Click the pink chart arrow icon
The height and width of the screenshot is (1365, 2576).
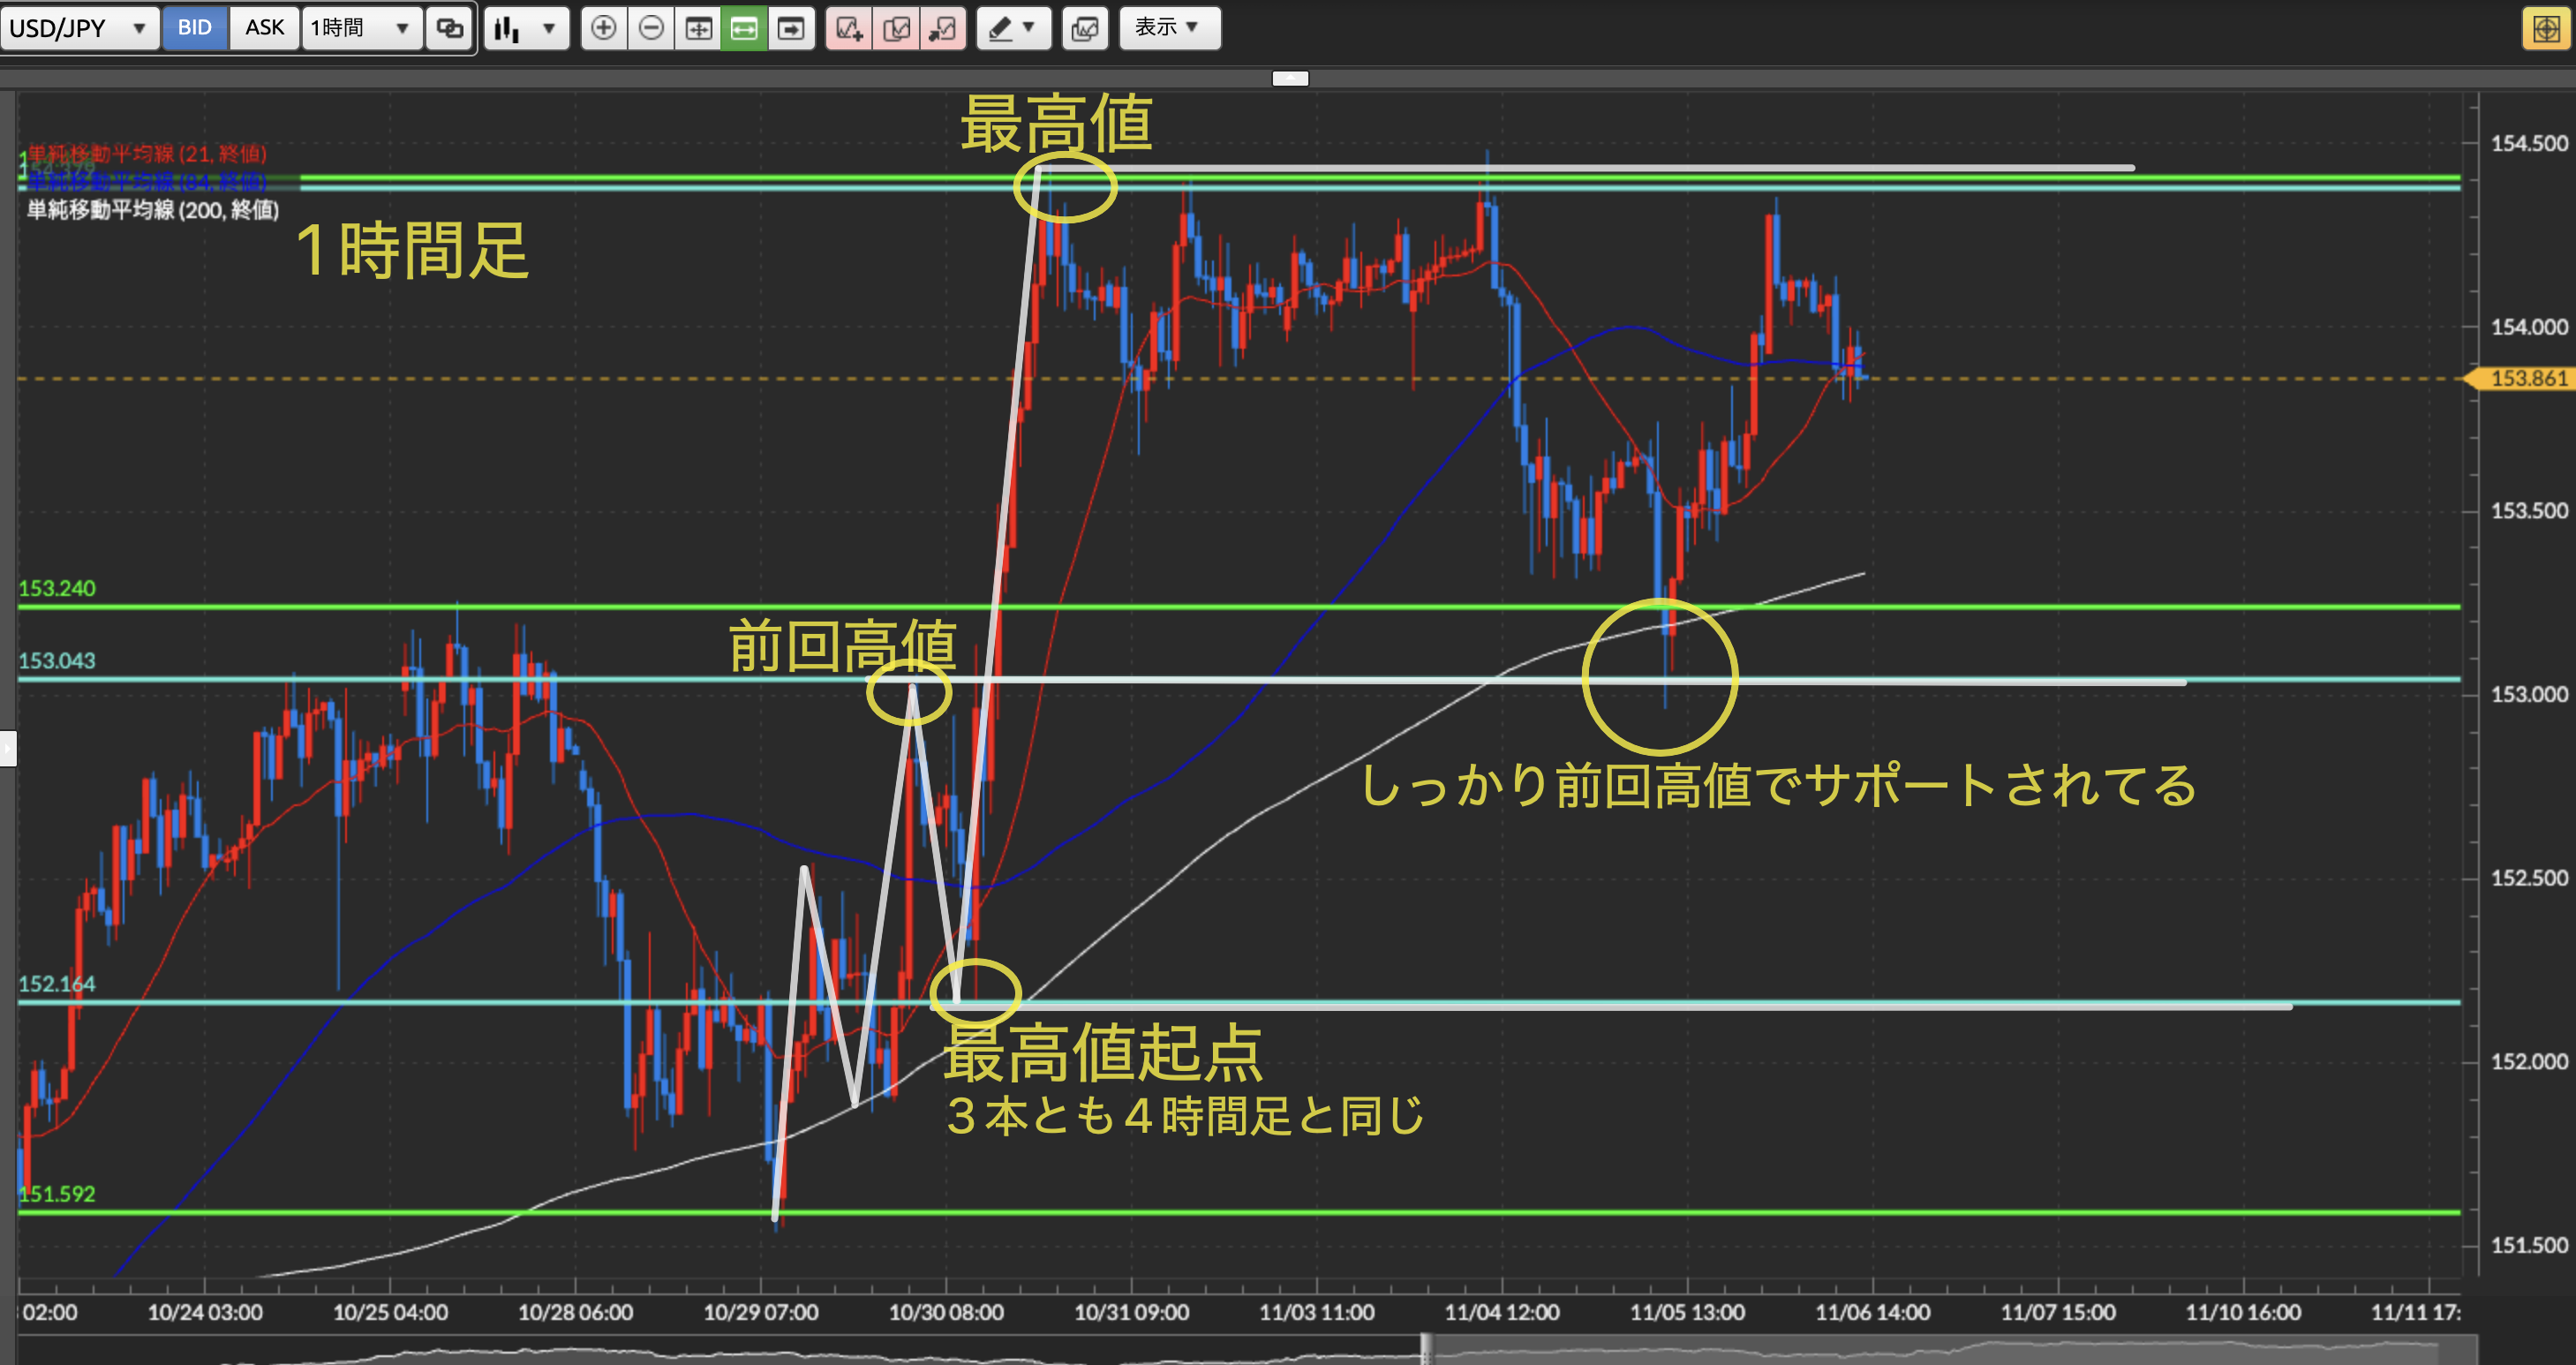(x=942, y=28)
